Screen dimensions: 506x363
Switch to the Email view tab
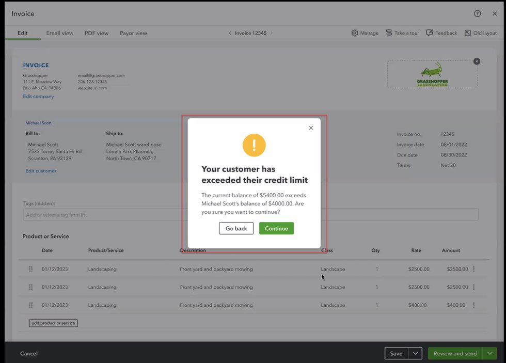tap(60, 33)
